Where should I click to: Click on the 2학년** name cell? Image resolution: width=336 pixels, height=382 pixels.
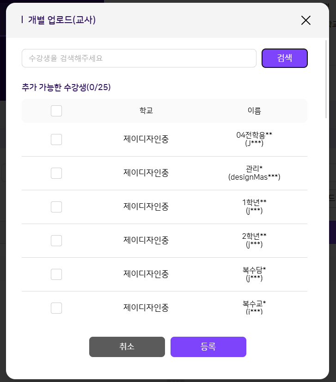254,240
